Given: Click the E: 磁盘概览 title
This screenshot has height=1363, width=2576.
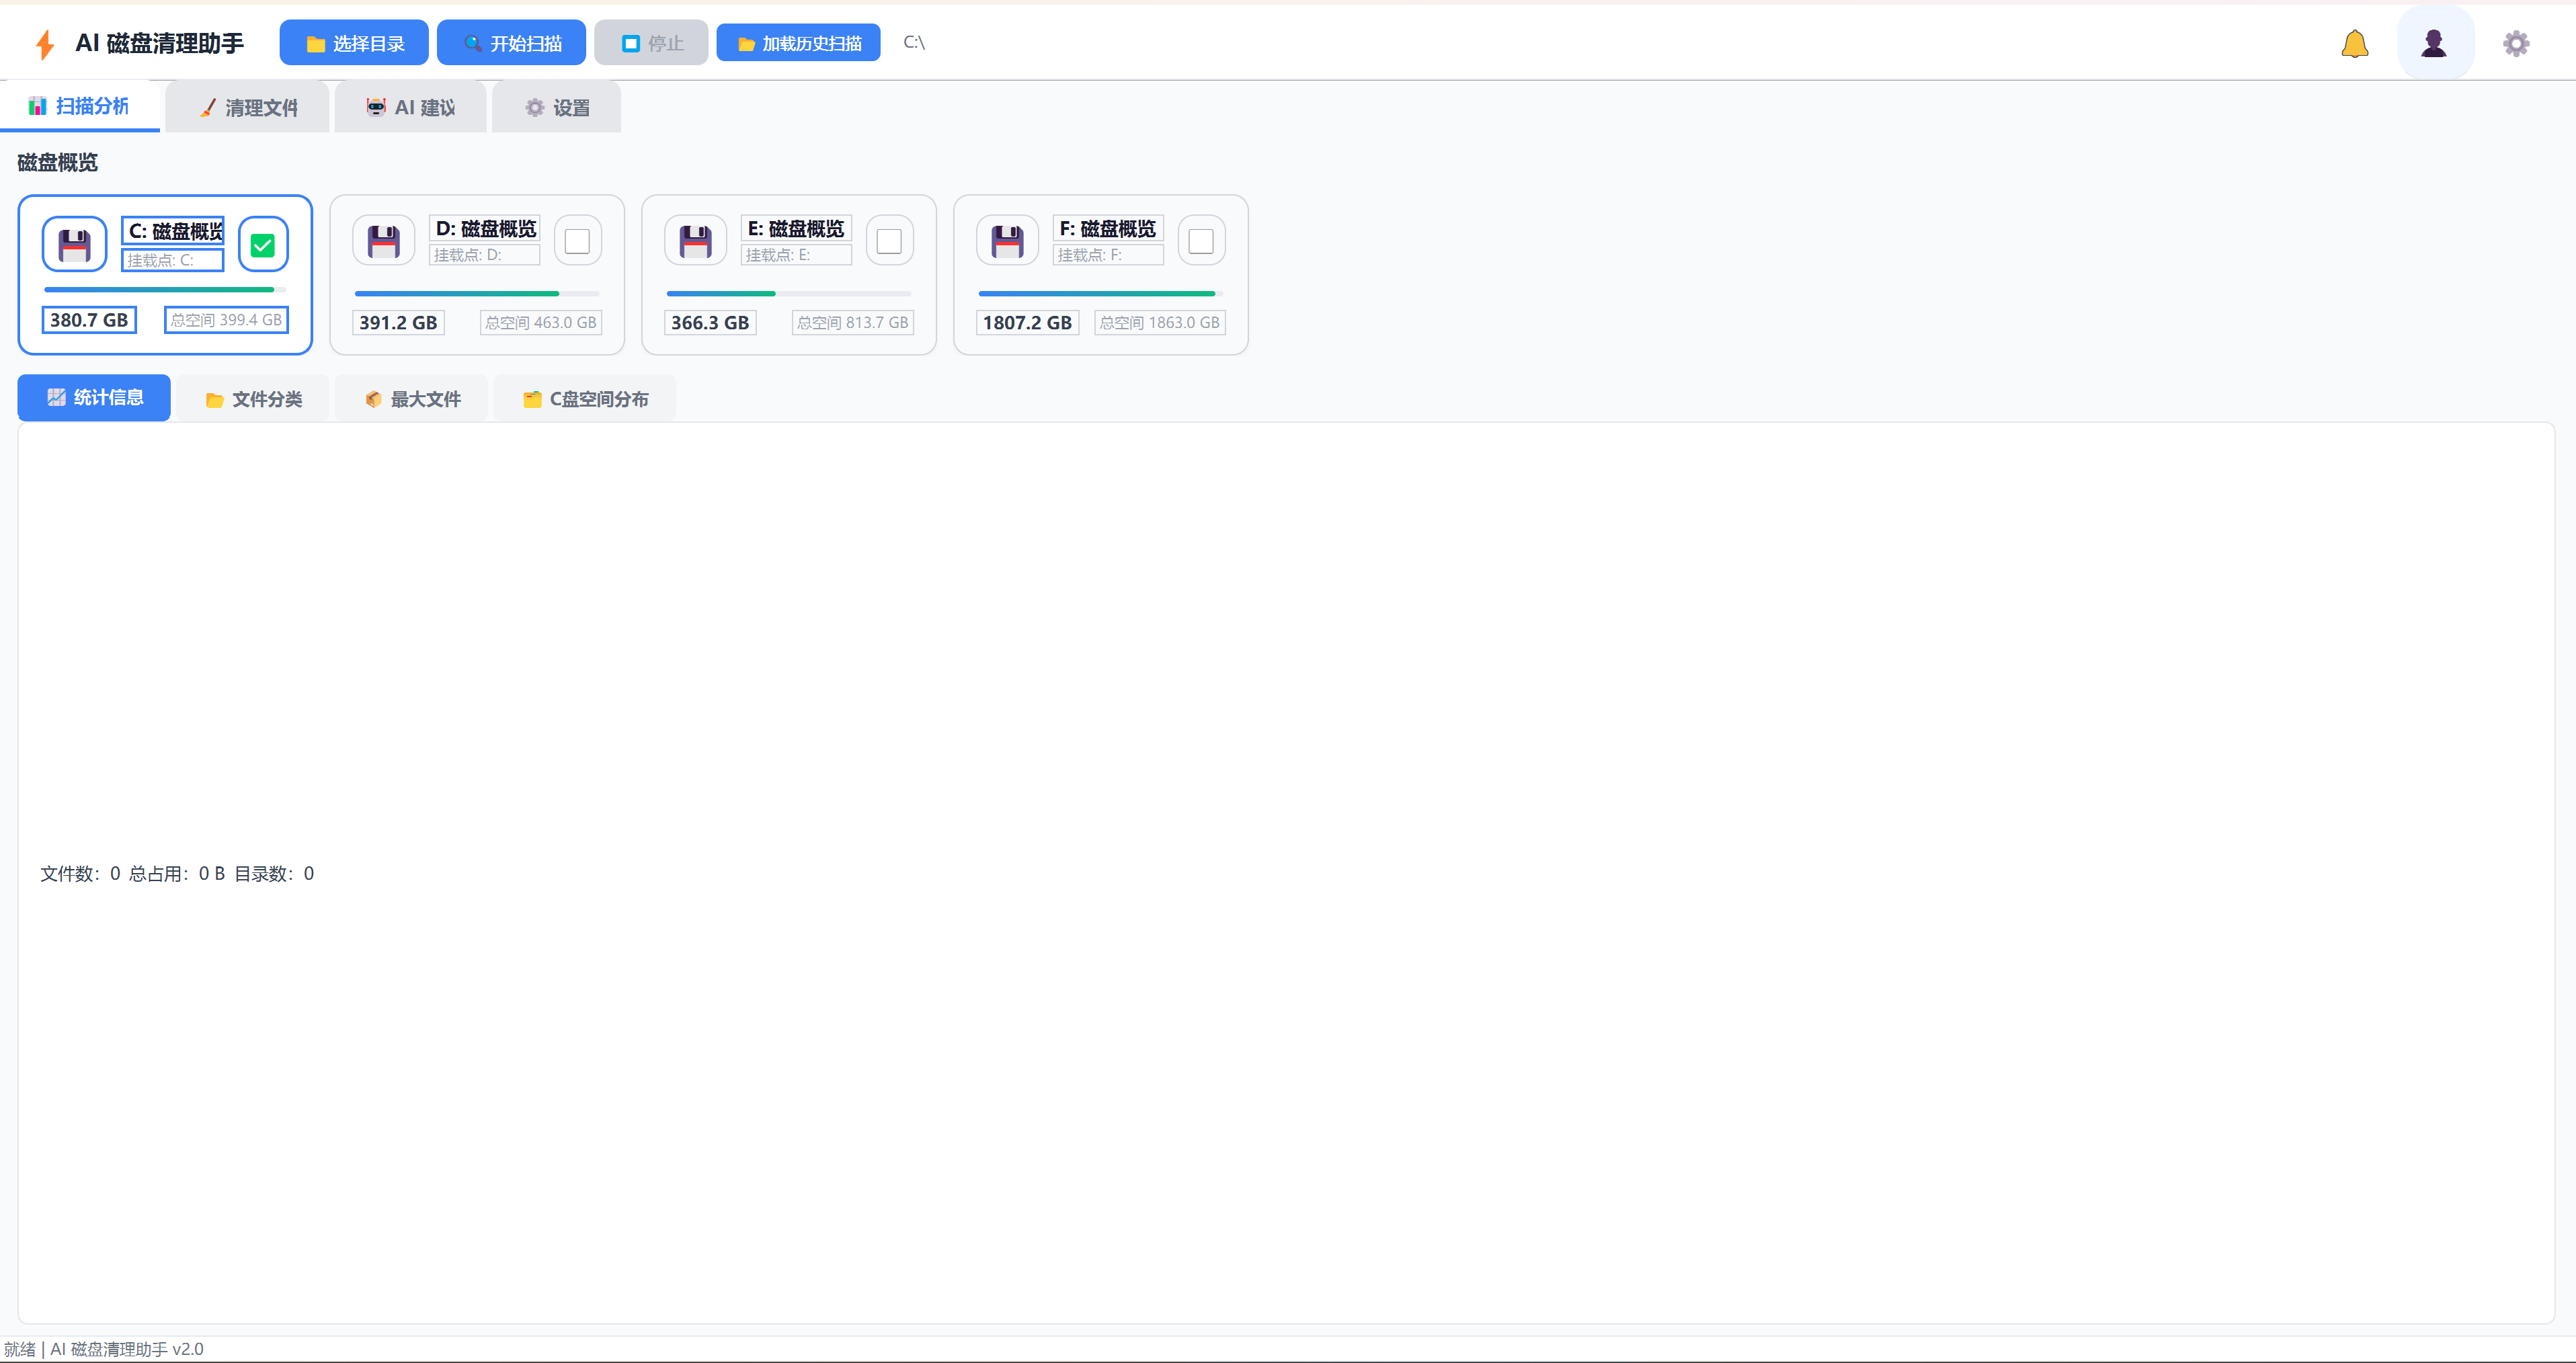Looking at the screenshot, I should (797, 229).
